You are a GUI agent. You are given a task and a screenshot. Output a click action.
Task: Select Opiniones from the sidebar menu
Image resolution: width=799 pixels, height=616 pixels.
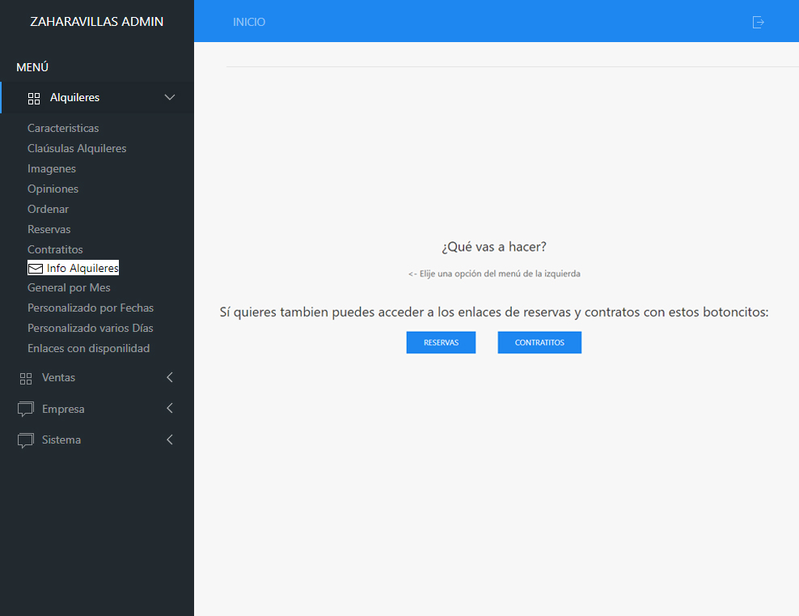(x=53, y=189)
